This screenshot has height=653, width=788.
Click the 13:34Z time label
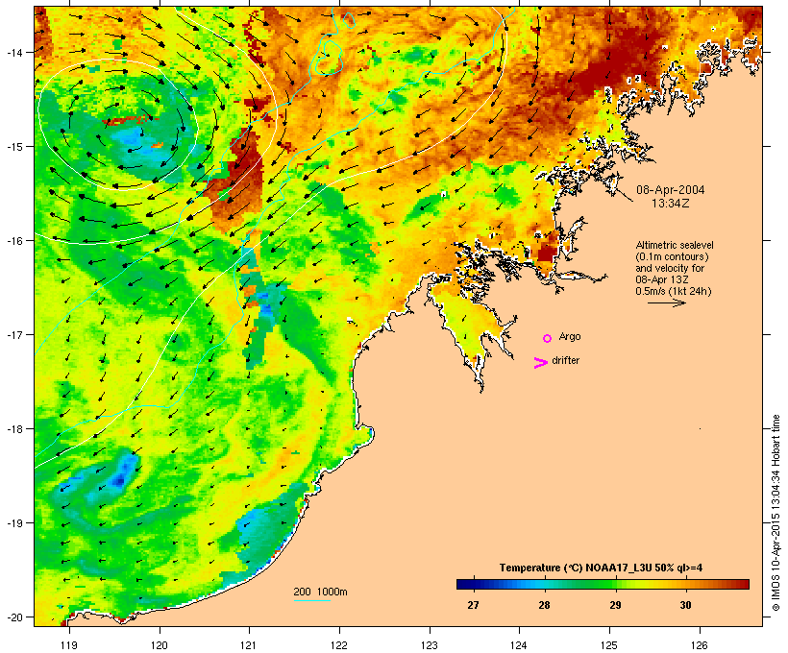(671, 204)
